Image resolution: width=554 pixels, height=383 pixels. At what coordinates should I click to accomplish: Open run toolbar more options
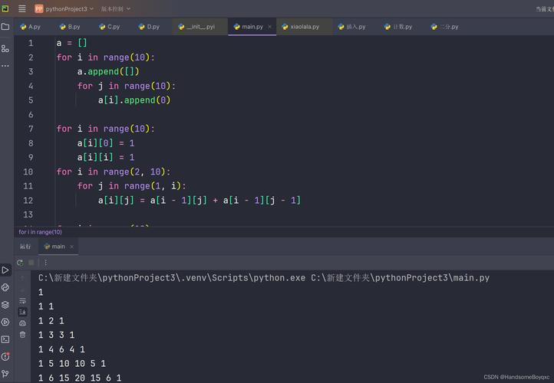coord(45,263)
